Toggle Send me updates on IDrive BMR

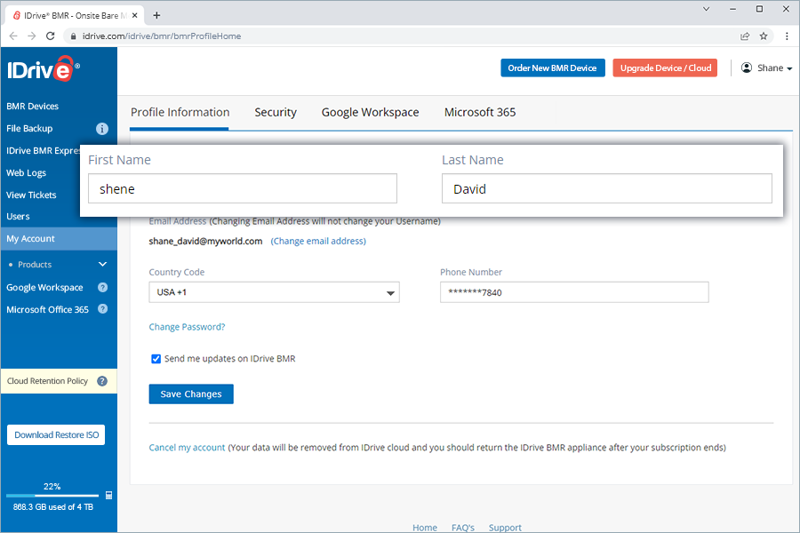[x=156, y=359]
